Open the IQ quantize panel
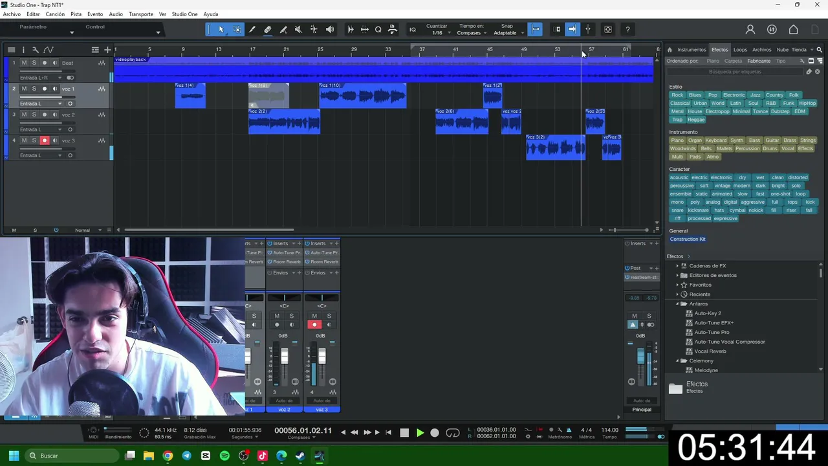 [x=413, y=29]
